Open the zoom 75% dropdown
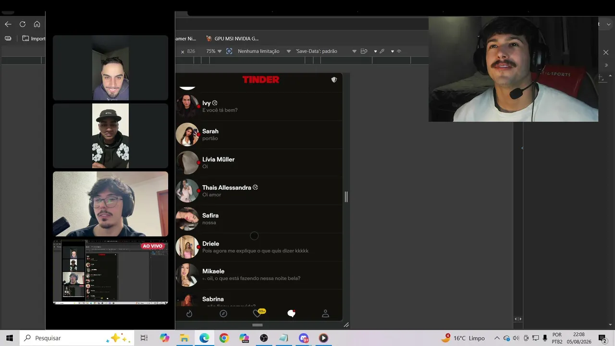The width and height of the screenshot is (615, 346). click(214, 51)
